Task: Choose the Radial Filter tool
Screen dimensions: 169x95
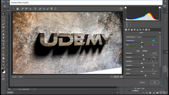Action: 55,9
